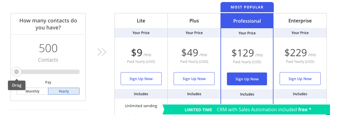Select the Plus plan heading
Image resolution: width=342 pixels, height=115 pixels.
tap(194, 21)
